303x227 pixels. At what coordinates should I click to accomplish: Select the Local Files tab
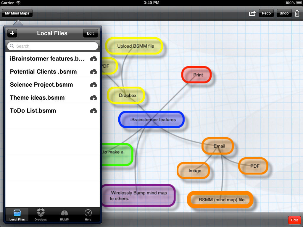coord(17,215)
